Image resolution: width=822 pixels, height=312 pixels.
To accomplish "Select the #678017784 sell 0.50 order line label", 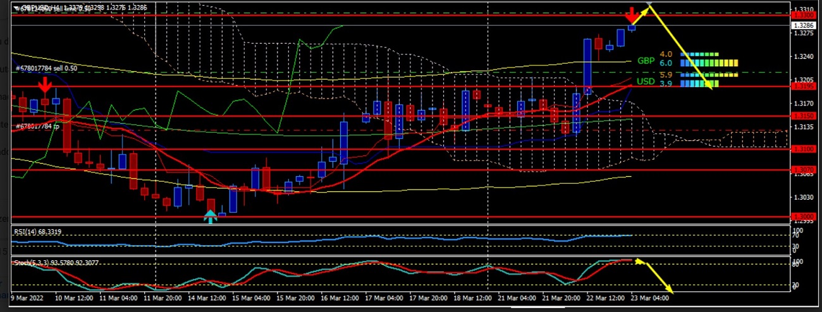I will pos(46,68).
